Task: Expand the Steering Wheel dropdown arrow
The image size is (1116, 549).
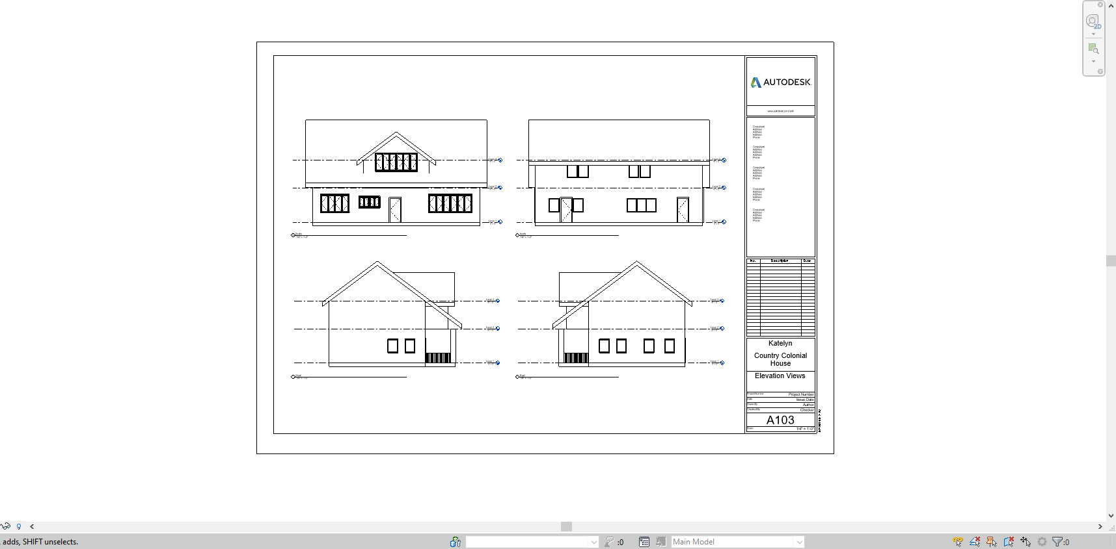Action: pyautogui.click(x=1093, y=34)
